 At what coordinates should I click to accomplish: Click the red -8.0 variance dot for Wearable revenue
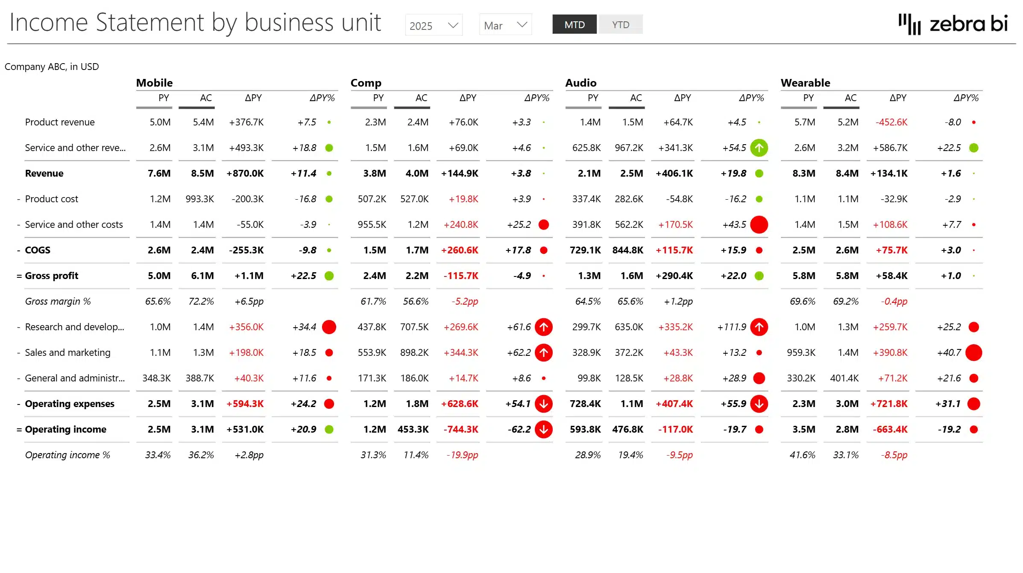[x=974, y=122]
